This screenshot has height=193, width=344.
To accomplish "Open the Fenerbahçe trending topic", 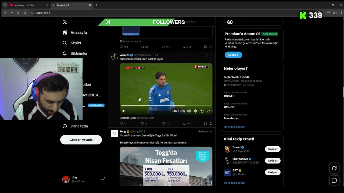I will click(x=231, y=118).
